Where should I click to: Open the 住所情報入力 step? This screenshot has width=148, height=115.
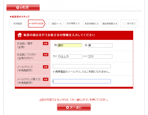click(x=73, y=23)
